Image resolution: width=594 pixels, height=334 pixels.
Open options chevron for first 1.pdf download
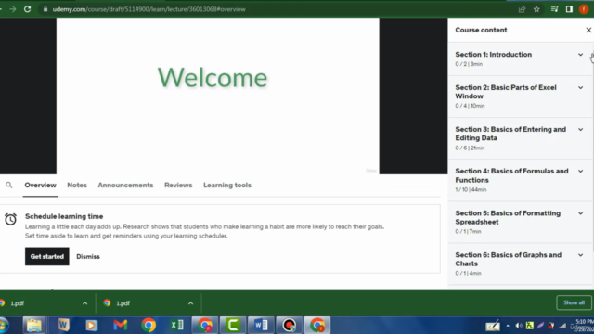pos(84,303)
